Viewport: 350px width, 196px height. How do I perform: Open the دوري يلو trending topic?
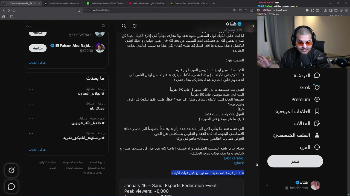click(x=97, y=108)
